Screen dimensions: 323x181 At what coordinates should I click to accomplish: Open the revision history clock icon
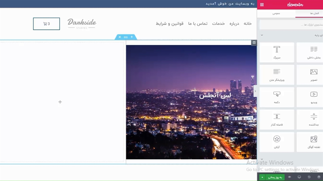click(309, 177)
